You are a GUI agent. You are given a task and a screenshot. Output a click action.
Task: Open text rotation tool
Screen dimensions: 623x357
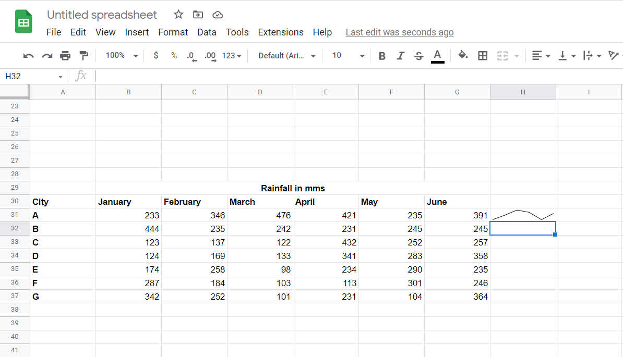coord(614,56)
